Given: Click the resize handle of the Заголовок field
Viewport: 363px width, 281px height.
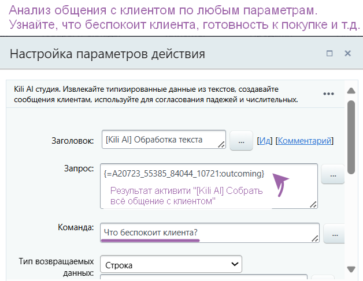Looking at the screenshot, I should [x=221, y=145].
